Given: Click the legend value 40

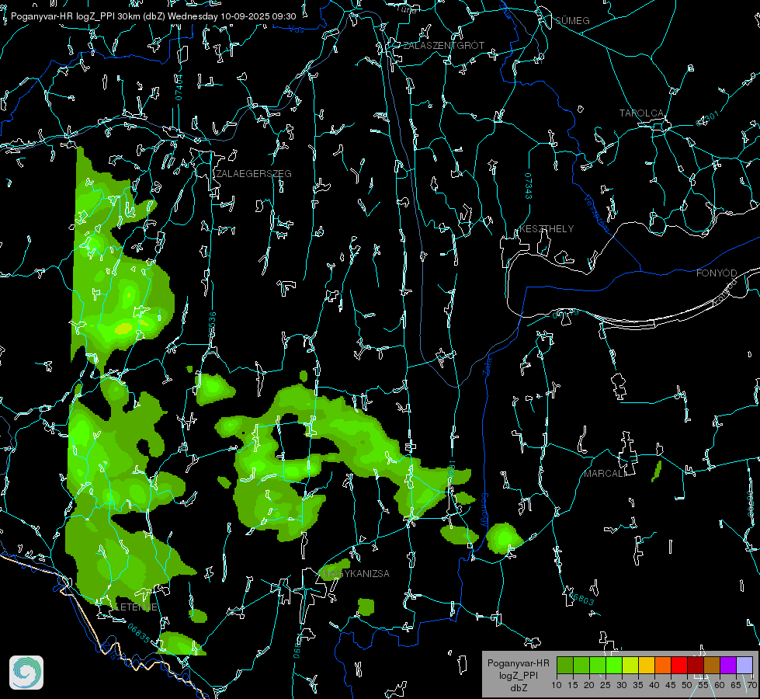Looking at the screenshot, I should pos(654,686).
